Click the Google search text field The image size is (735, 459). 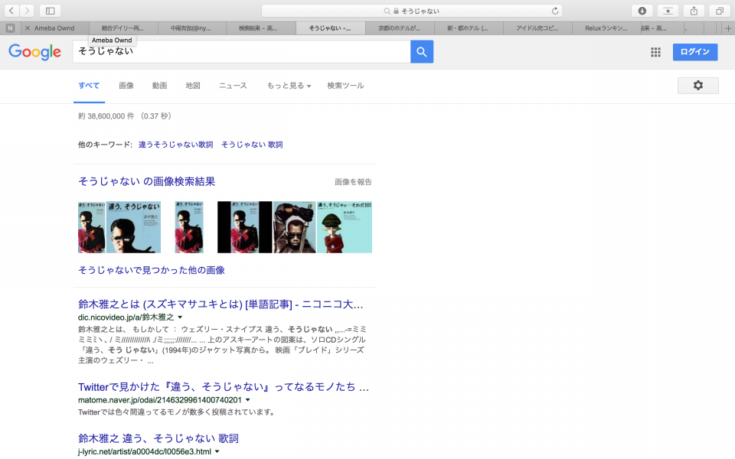[241, 51]
